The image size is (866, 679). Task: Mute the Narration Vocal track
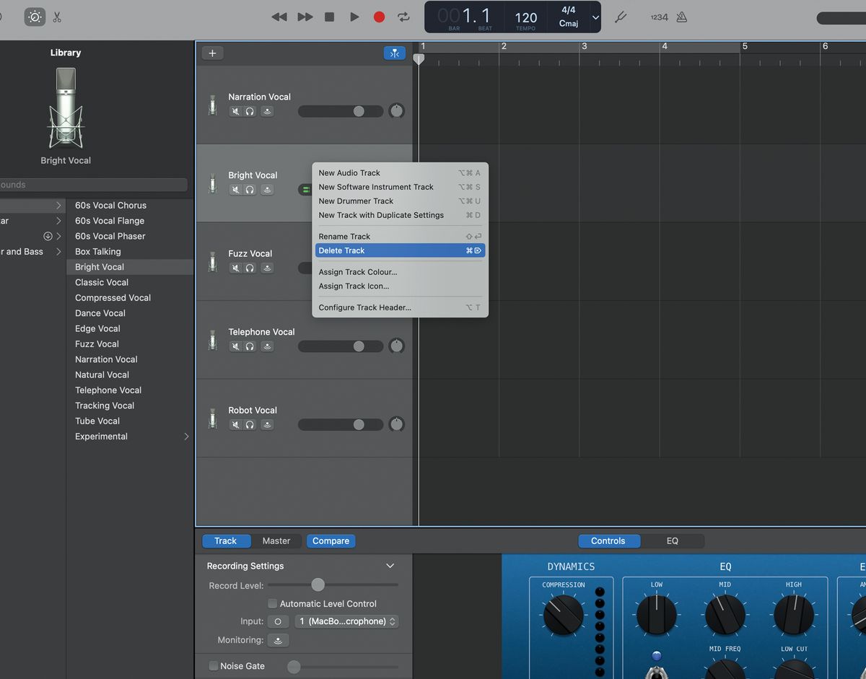(235, 111)
